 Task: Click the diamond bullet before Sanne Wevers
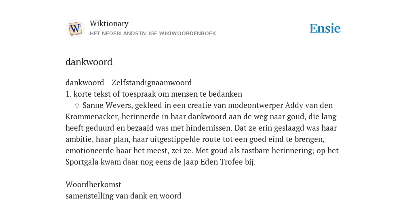click(77, 105)
